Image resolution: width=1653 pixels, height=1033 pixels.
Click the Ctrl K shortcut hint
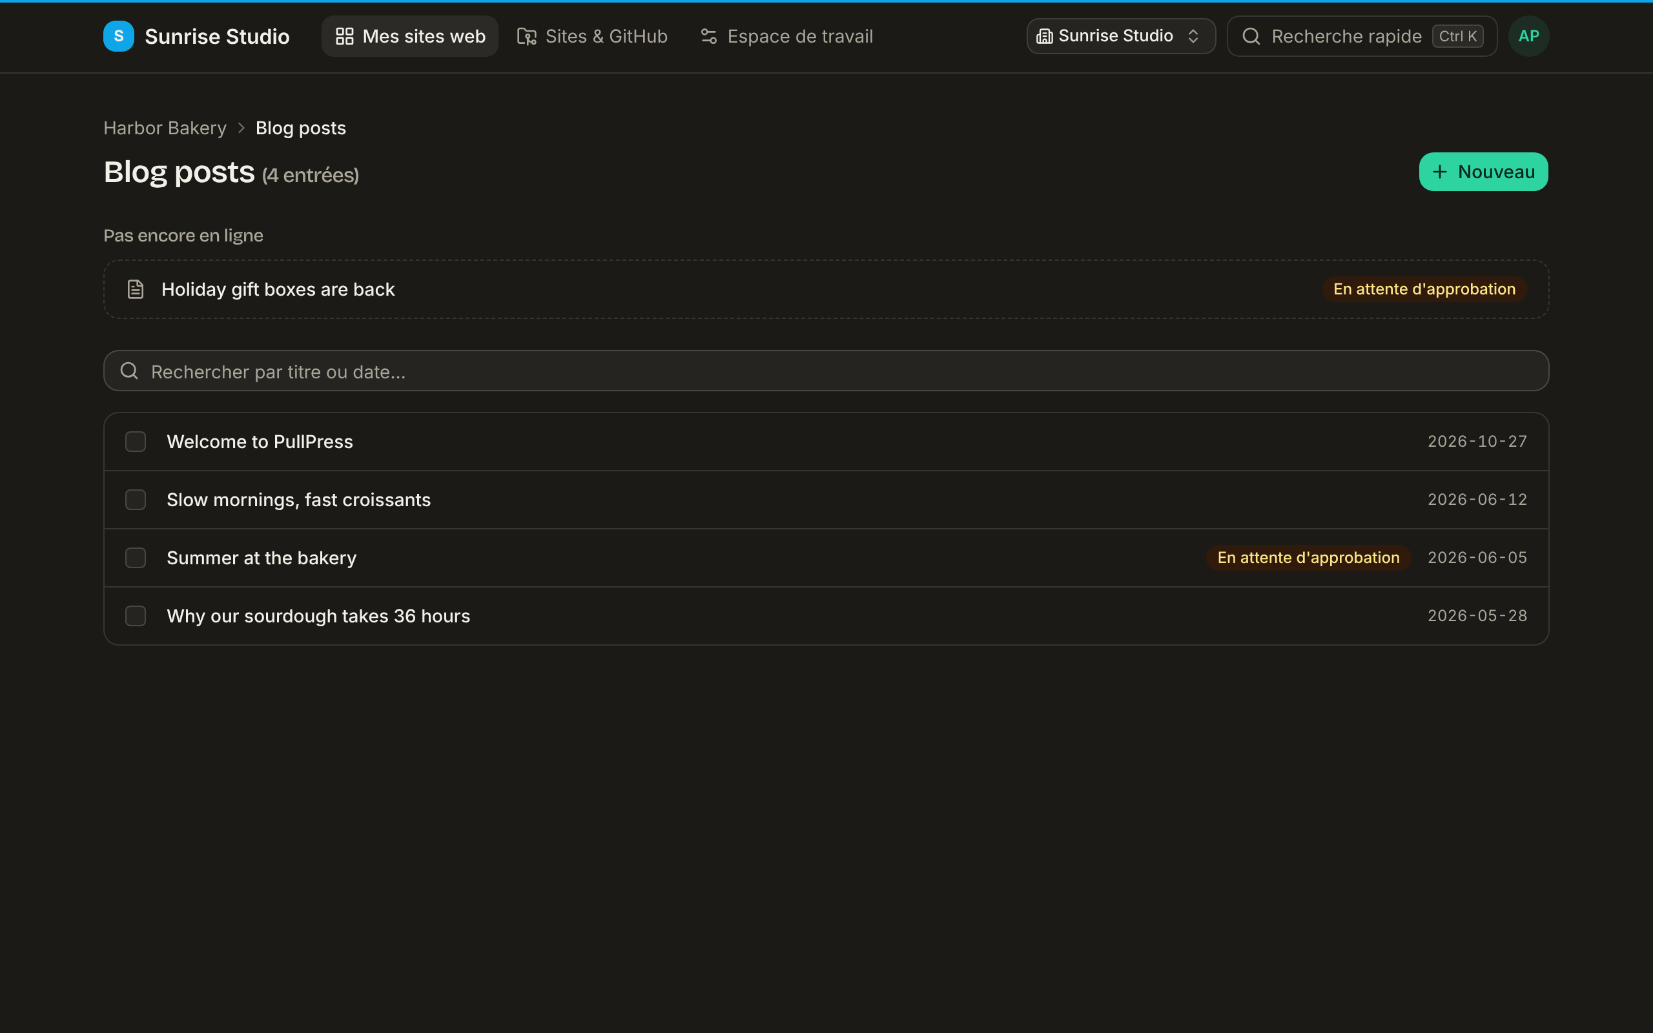click(1457, 36)
